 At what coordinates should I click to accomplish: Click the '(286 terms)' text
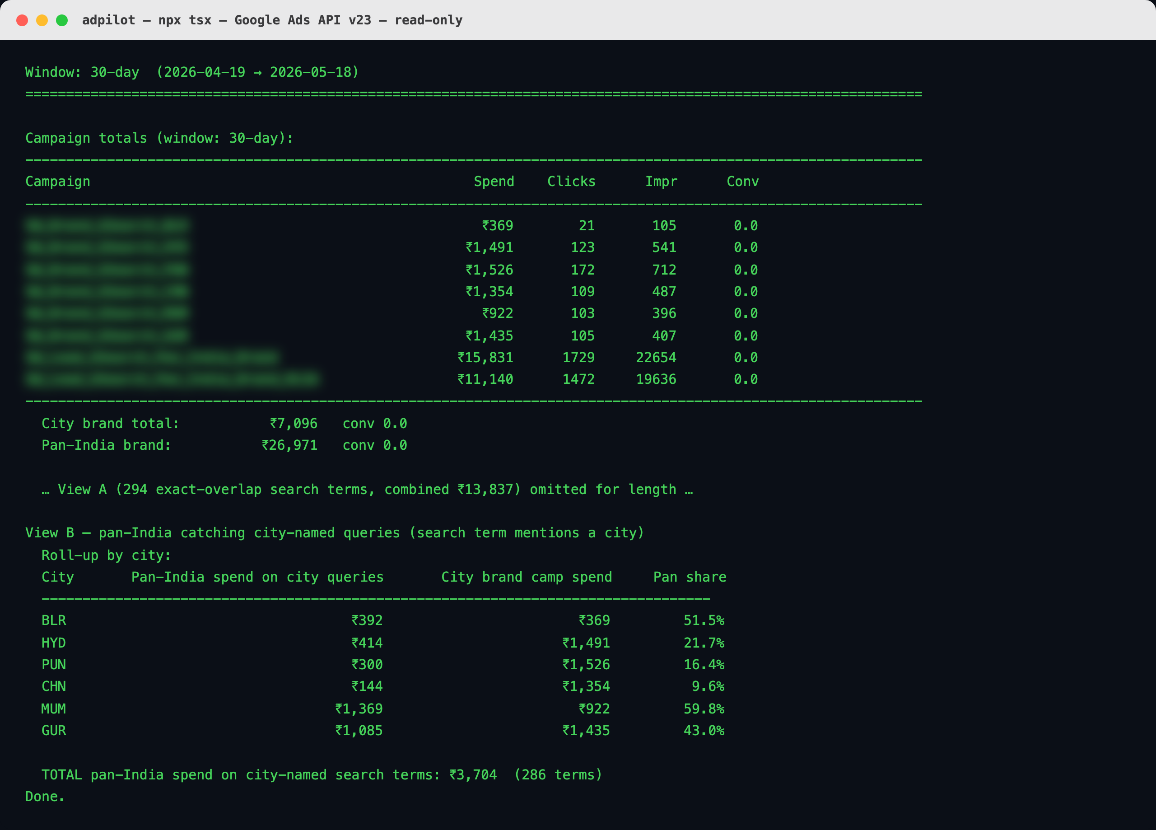point(558,775)
